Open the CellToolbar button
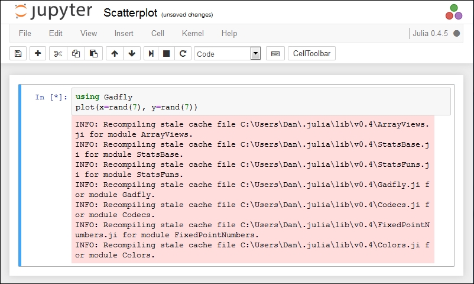474x284 pixels. tap(311, 54)
